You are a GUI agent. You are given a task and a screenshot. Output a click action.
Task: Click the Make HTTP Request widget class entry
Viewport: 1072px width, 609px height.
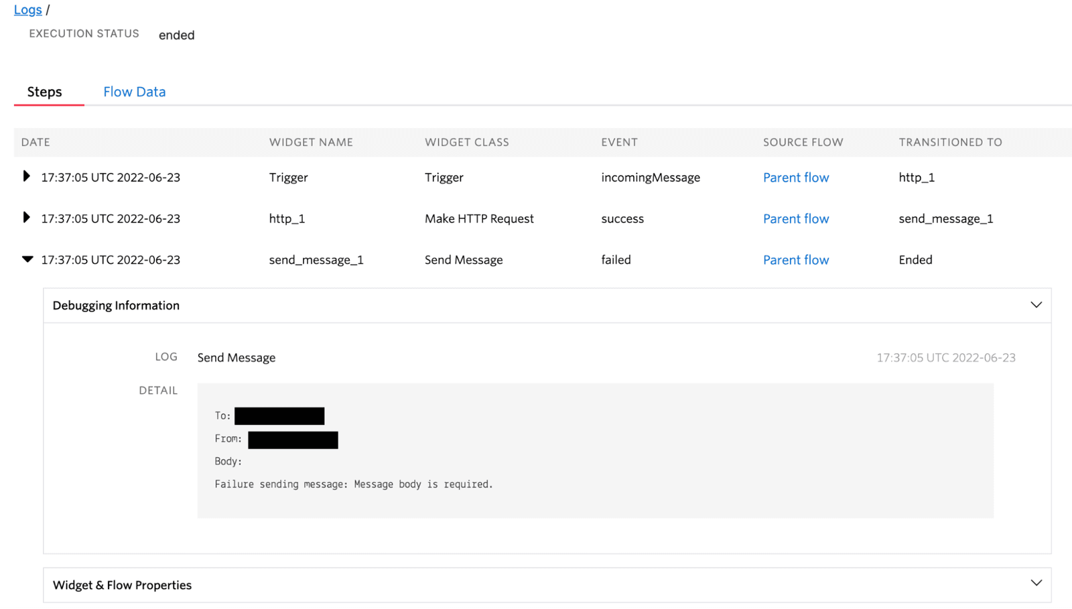tap(479, 218)
